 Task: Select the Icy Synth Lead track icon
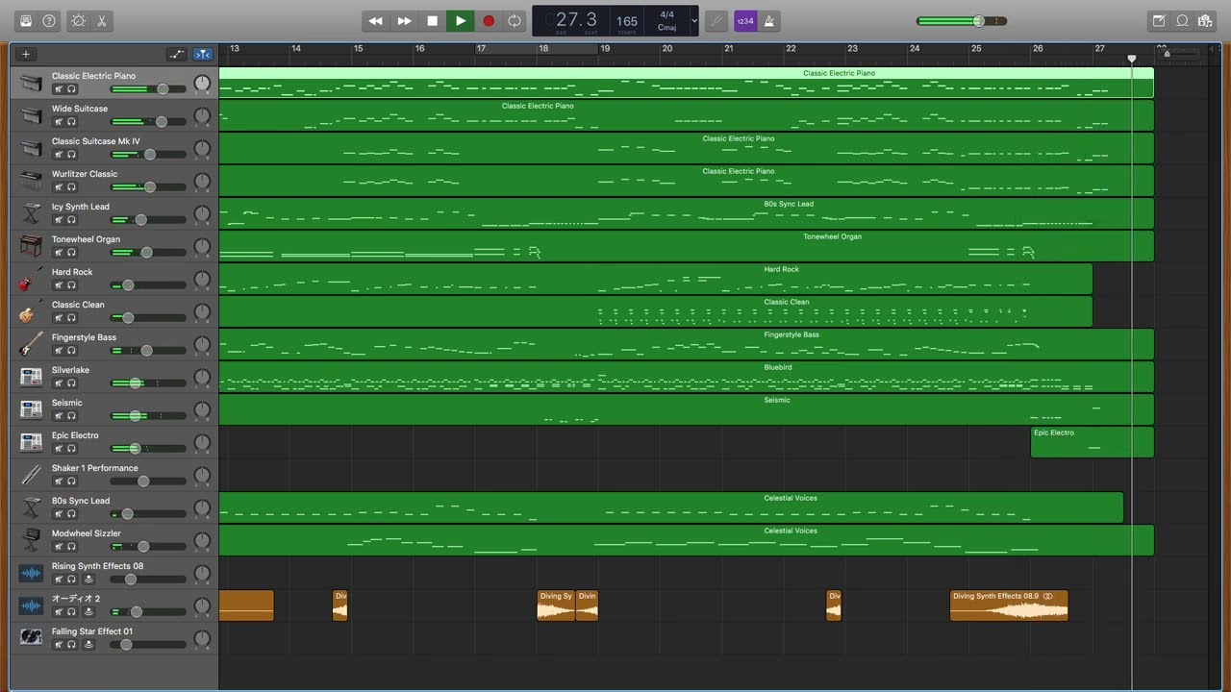[32, 213]
